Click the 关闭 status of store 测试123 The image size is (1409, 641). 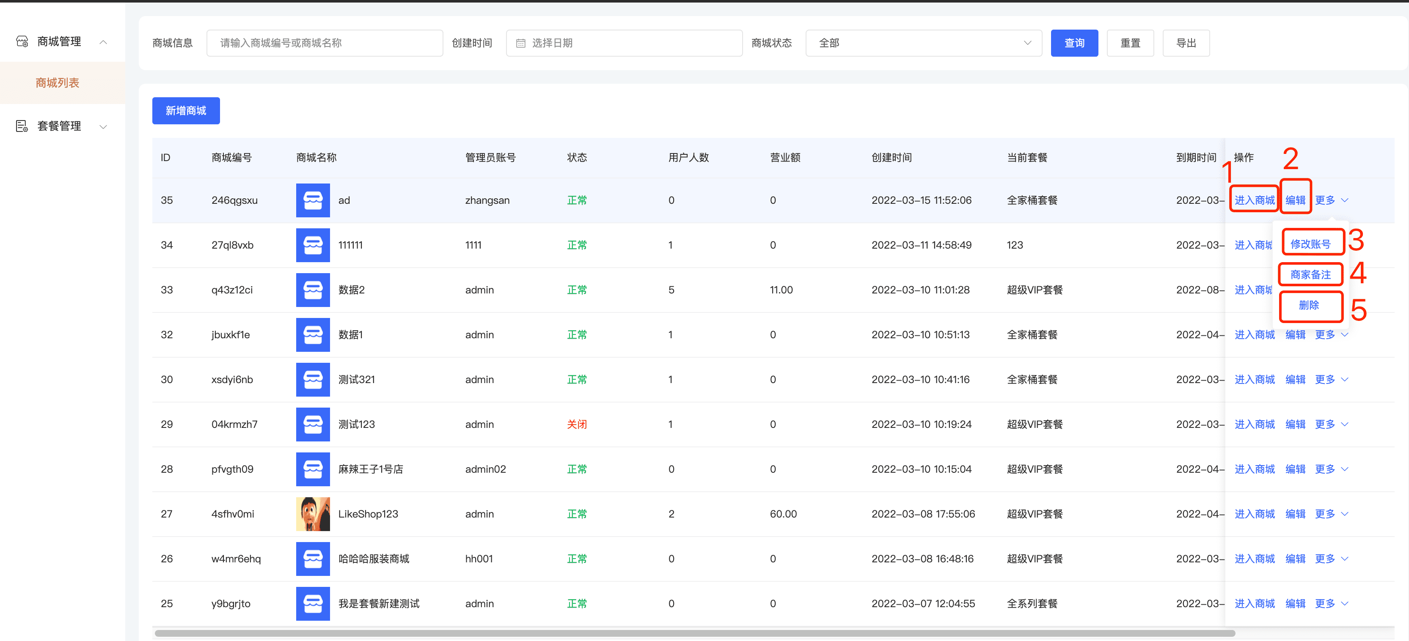pos(577,424)
